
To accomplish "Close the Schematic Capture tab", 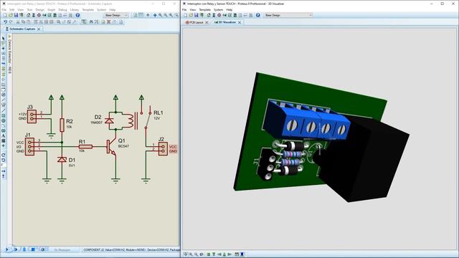I will pos(39,29).
